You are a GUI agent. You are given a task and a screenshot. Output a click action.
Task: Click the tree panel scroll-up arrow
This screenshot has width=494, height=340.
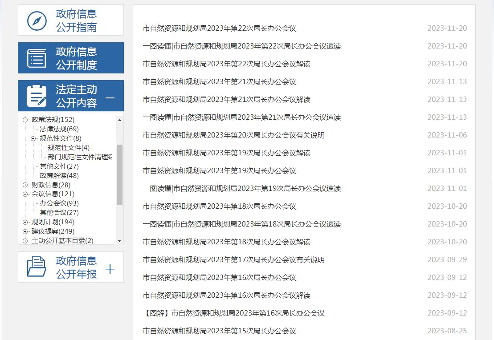coord(119,120)
